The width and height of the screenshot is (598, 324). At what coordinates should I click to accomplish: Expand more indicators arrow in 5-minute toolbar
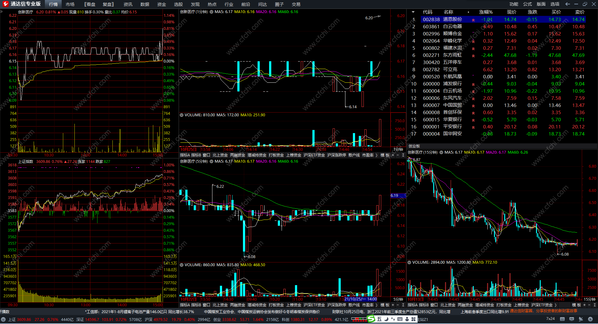(377, 305)
